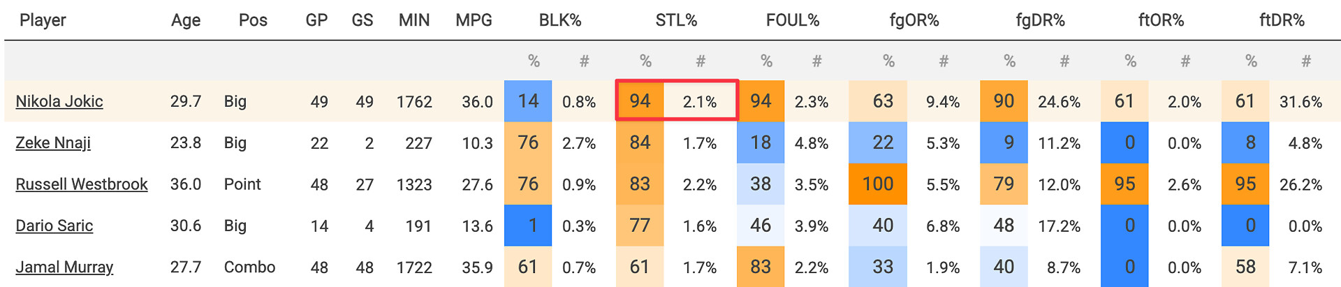Open Nikola Jokic's player page
This screenshot has height=287, width=1341.
coord(59,101)
